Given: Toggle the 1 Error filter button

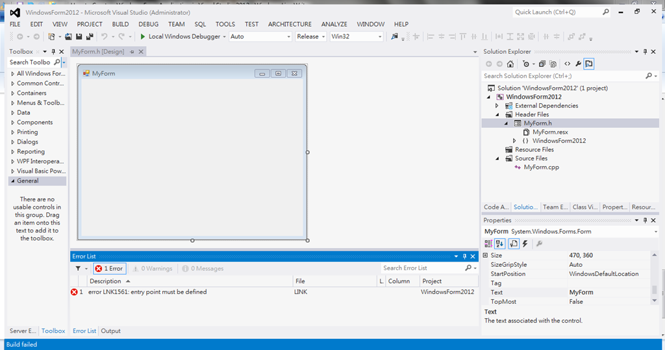Looking at the screenshot, I should point(109,269).
